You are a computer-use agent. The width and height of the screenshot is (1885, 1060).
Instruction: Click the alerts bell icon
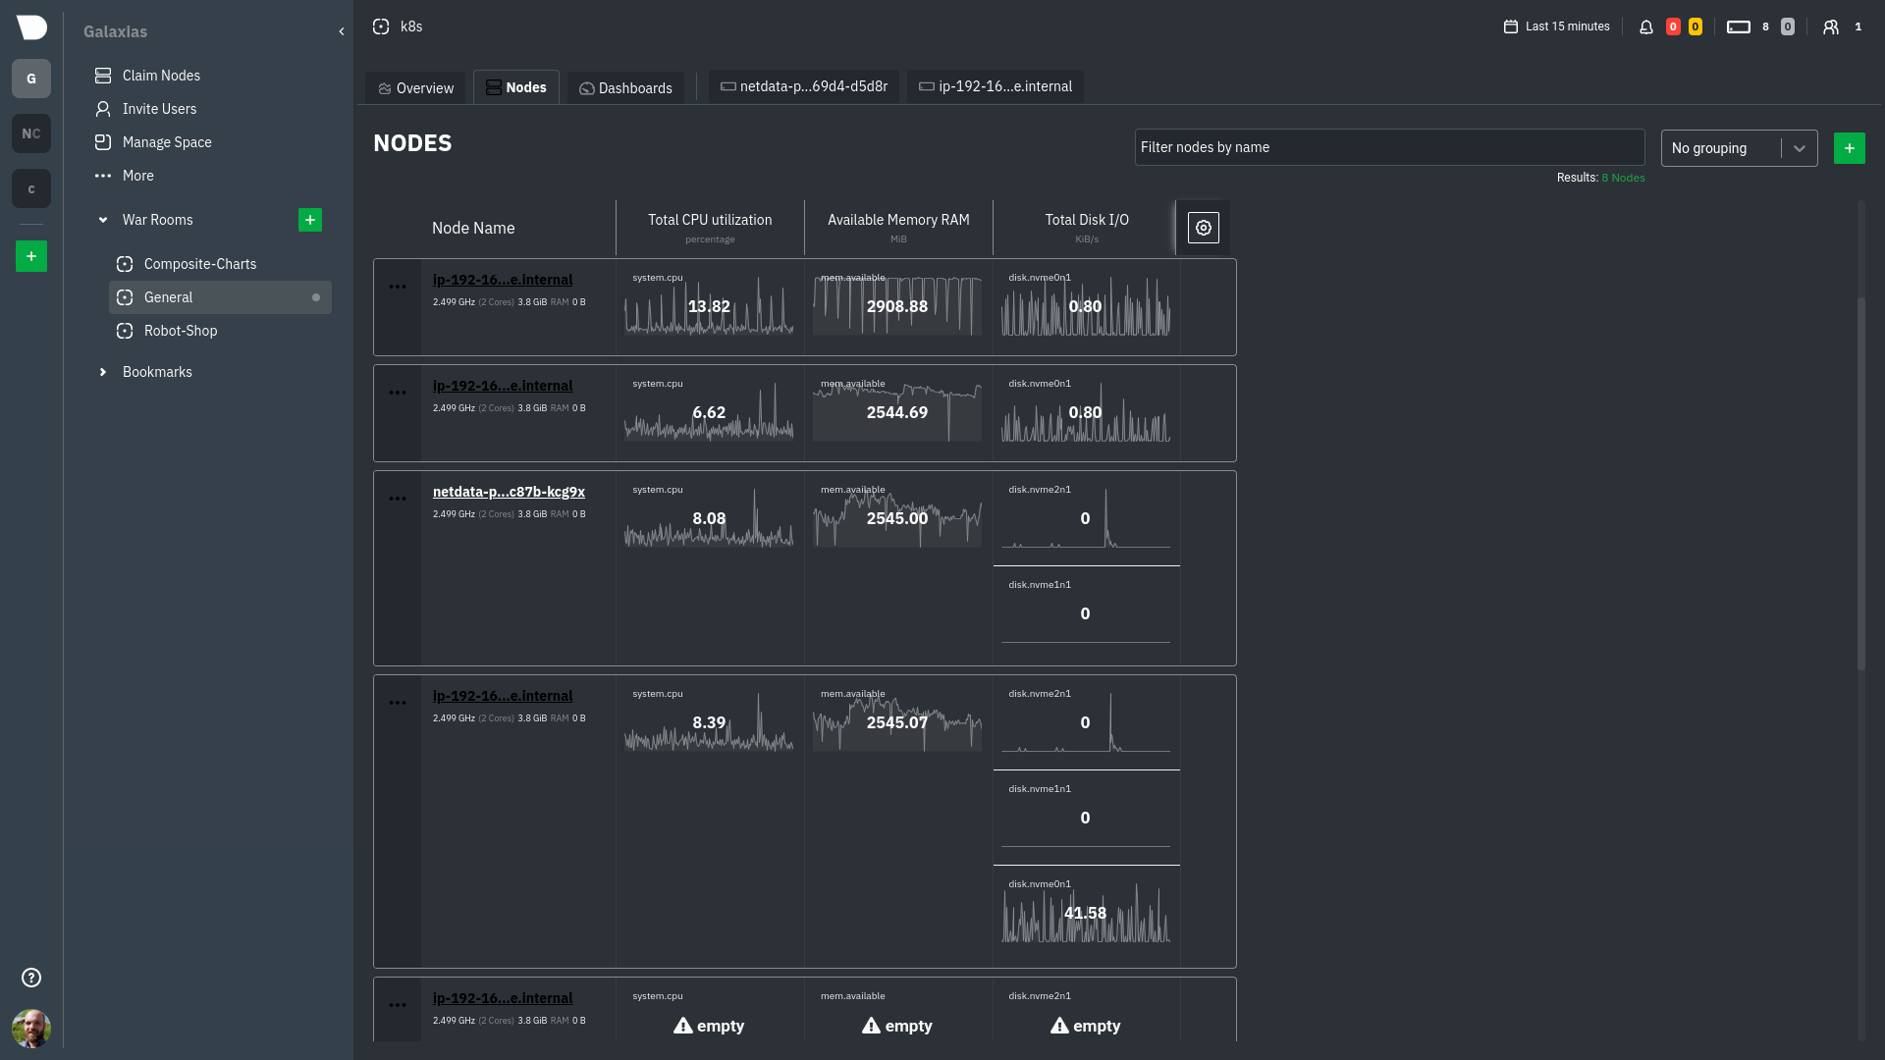tap(1648, 26)
